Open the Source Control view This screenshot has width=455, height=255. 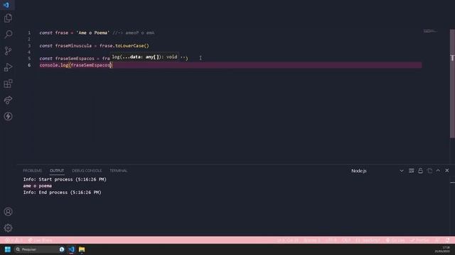point(8,51)
